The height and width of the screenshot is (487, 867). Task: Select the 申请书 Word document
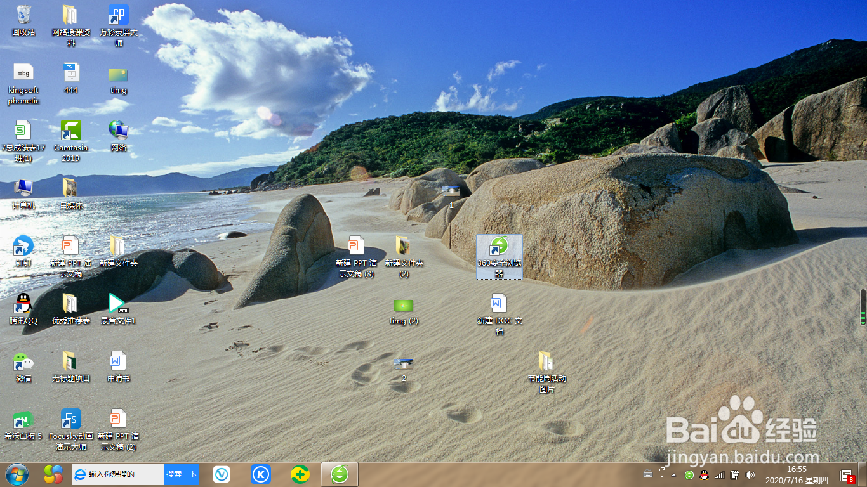[x=118, y=367]
